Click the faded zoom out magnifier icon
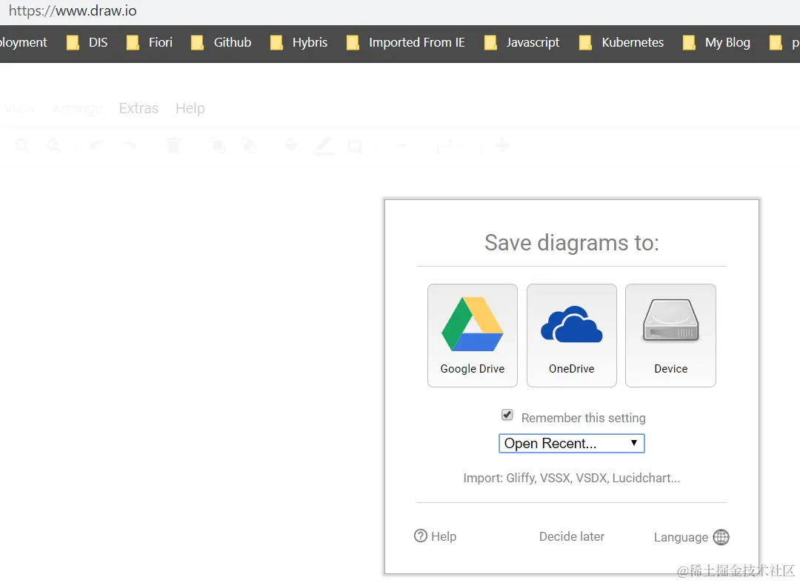Screen dimensions: 800x583 point(53,146)
